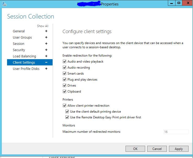Viewport: 193px width, 158px height.
Task: Click the Properties window icon in title bar
Action: click(4, 4)
